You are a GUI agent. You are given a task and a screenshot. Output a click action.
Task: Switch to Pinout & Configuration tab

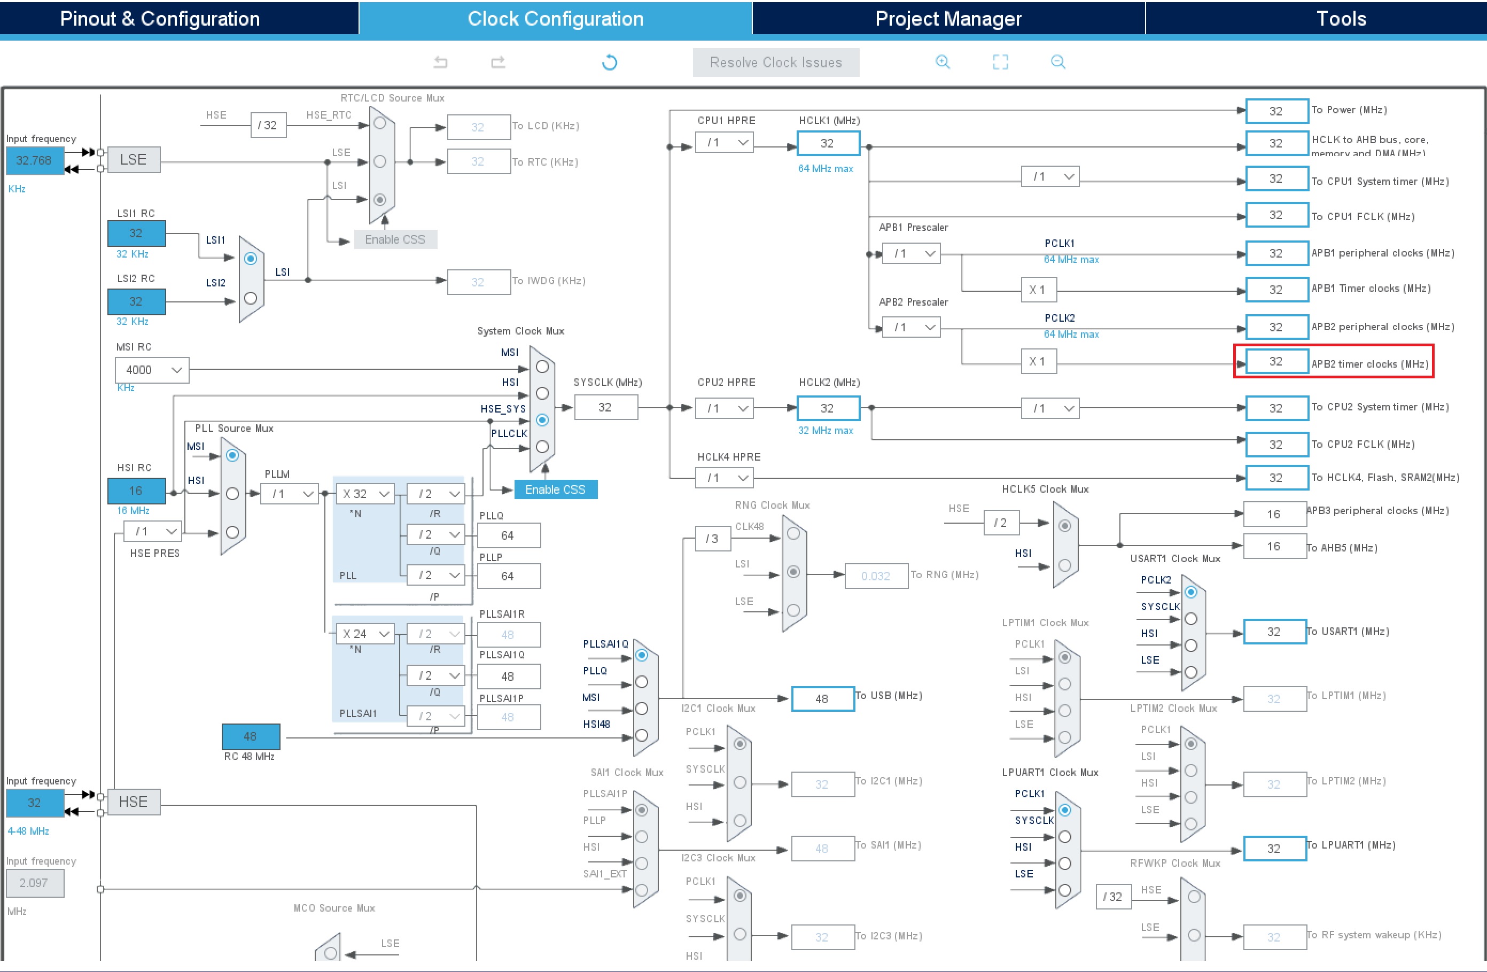coord(160,19)
